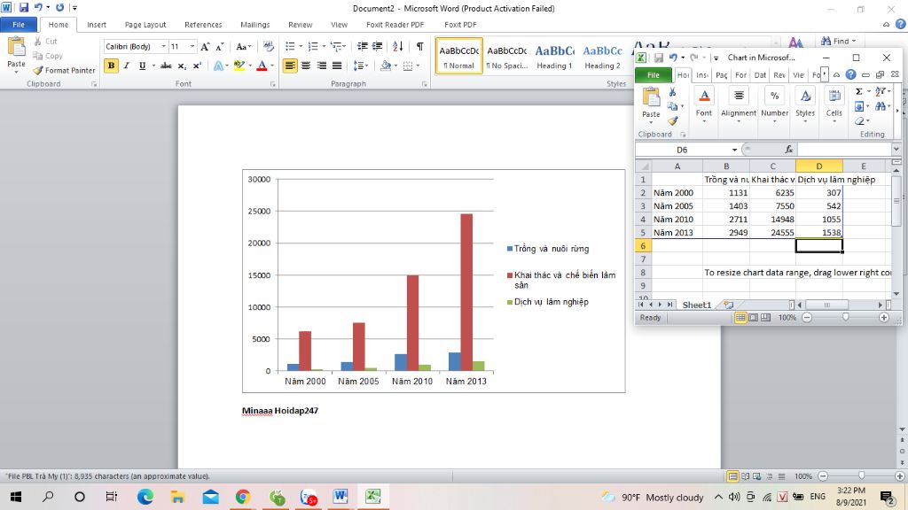The height and width of the screenshot is (510, 908).
Task: Toggle Subscript formatting
Action: tap(182, 66)
